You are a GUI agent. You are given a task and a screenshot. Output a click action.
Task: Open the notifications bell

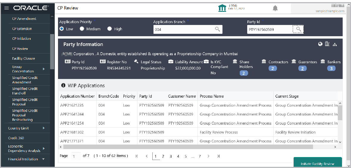coord(275,9)
